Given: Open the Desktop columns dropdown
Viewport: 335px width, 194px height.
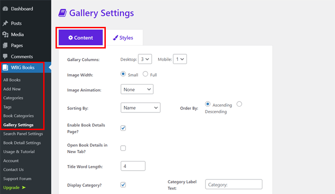Looking at the screenshot, I should coord(145,59).
